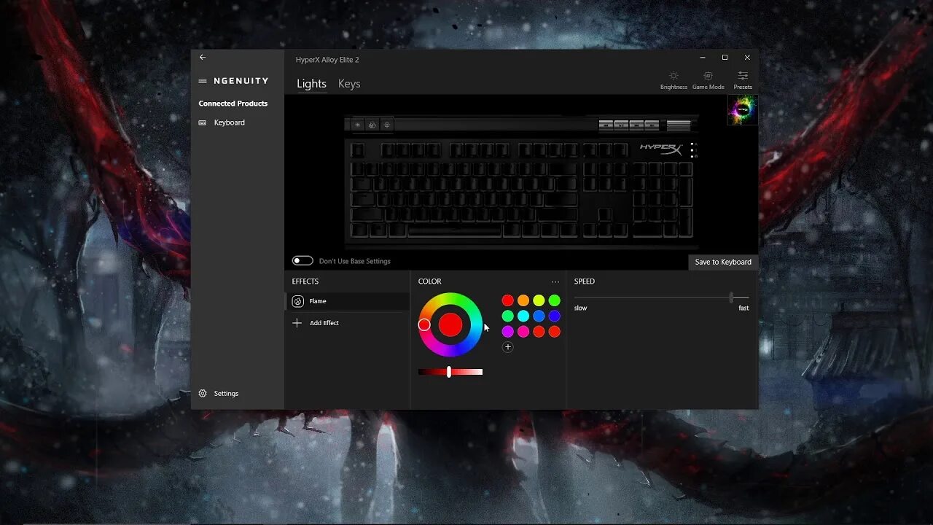Switch to the Keys tab

coord(349,84)
